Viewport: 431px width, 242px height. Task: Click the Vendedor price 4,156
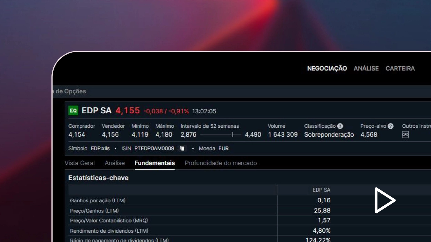point(110,135)
